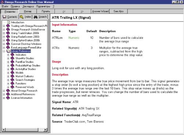Viewport: 184px width, 135px height.
Task: Click book icon beside Models
Action: click(12, 73)
